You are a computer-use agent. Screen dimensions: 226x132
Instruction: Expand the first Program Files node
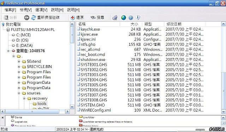(19, 72)
